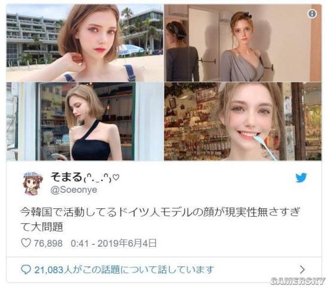This screenshot has width=329, height=288.
Task: Click the second line て大問題 of tweet
Action: coord(42,227)
